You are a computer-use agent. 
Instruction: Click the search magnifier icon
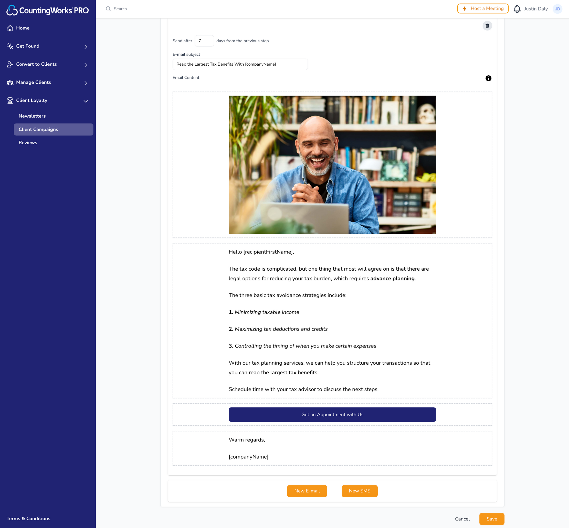coord(108,9)
